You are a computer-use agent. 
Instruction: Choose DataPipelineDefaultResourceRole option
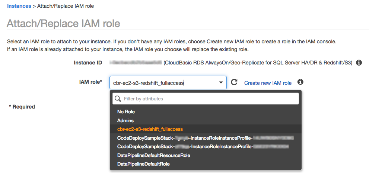206,156
